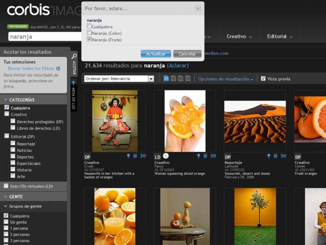Enable Solo CDs virtuales (LD)
The height and width of the screenshot is (245, 326).
pos(6,186)
